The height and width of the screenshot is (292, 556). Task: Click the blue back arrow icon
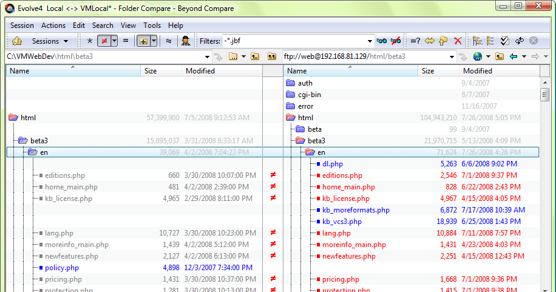[x=513, y=56]
